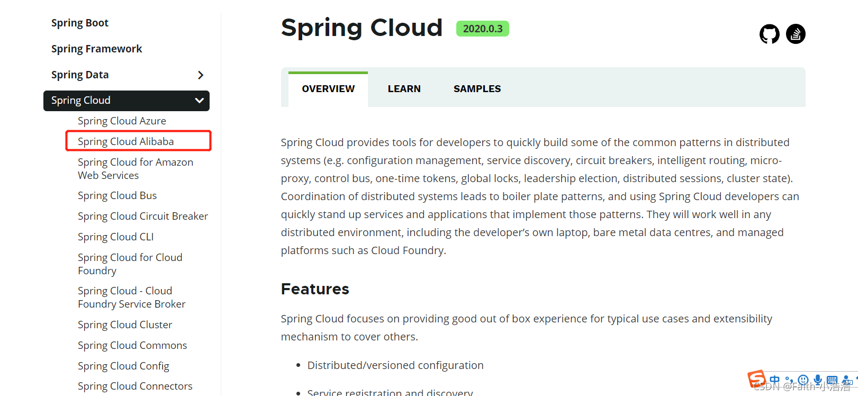
Task: Open the Spring Data sidebar entry
Action: pyautogui.click(x=80, y=75)
